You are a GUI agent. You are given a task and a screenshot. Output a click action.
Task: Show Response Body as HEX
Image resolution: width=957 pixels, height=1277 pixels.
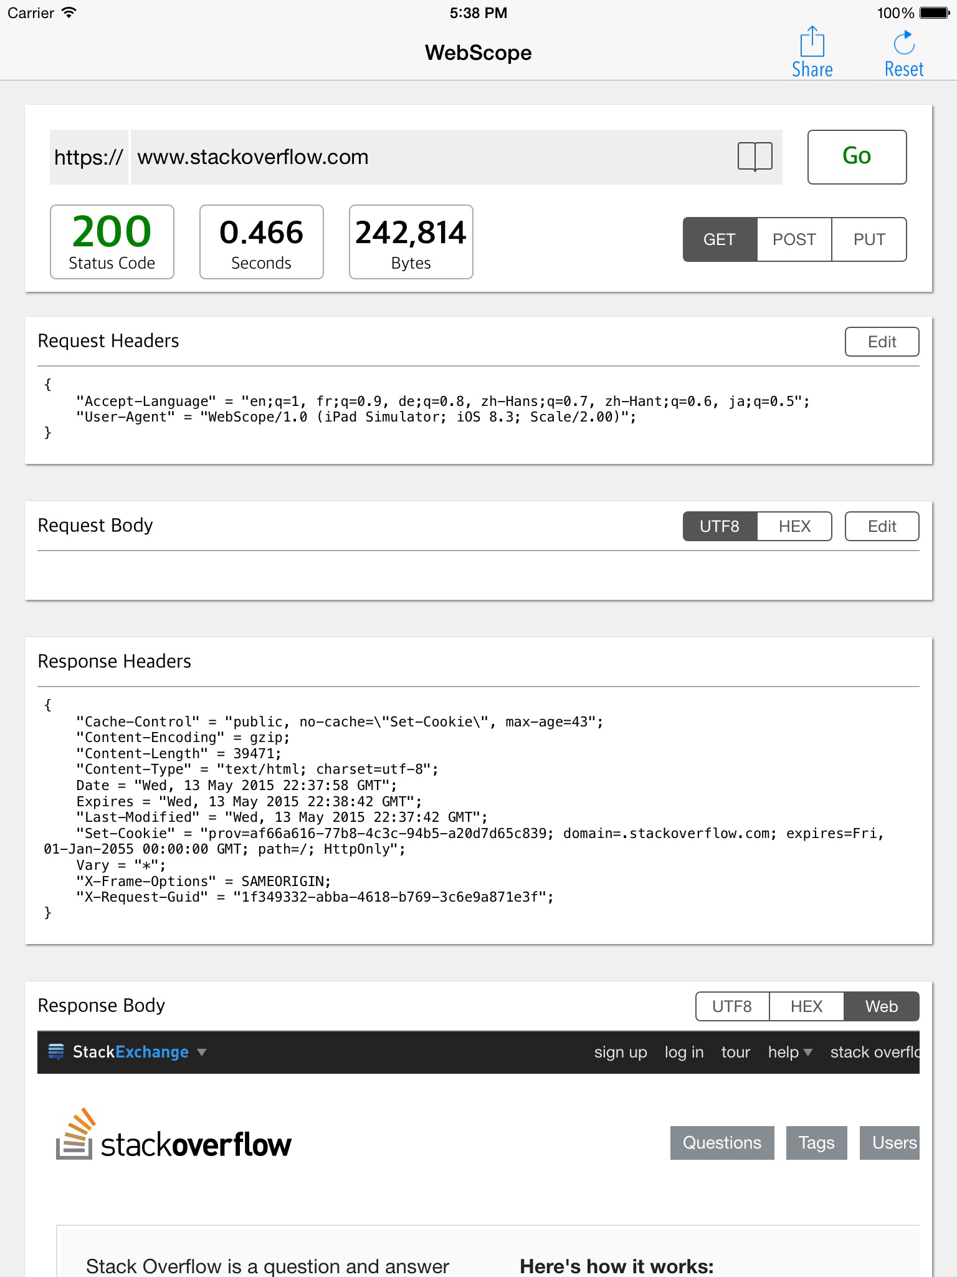tap(807, 1006)
